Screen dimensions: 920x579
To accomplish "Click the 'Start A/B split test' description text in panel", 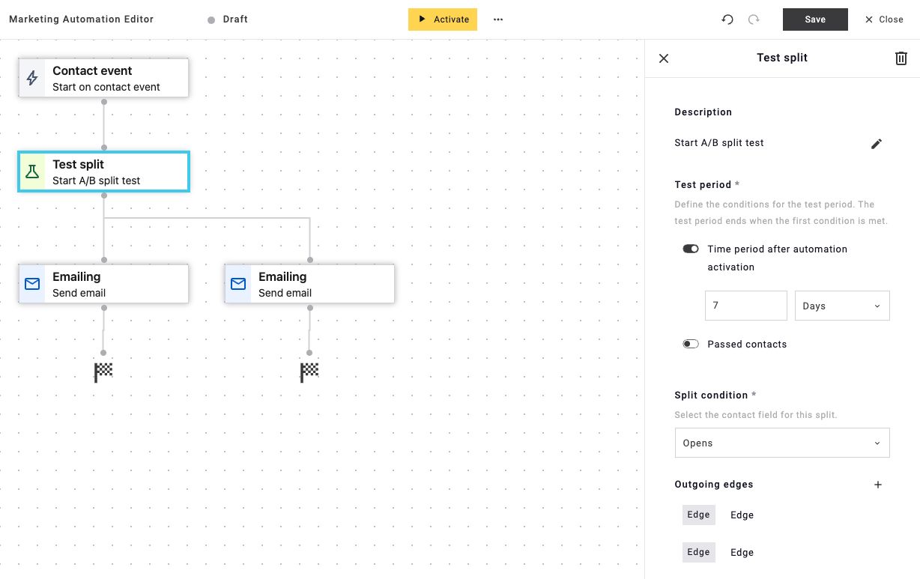I will tap(719, 143).
